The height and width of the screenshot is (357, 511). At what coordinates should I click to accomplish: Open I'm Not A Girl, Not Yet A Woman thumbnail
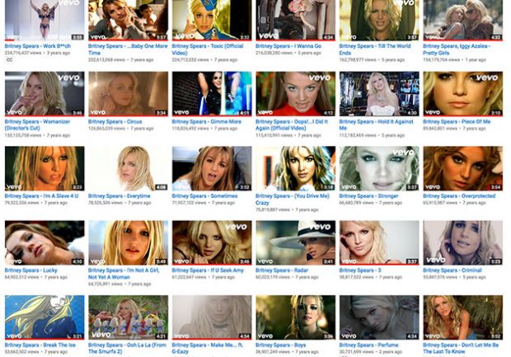pos(129,243)
